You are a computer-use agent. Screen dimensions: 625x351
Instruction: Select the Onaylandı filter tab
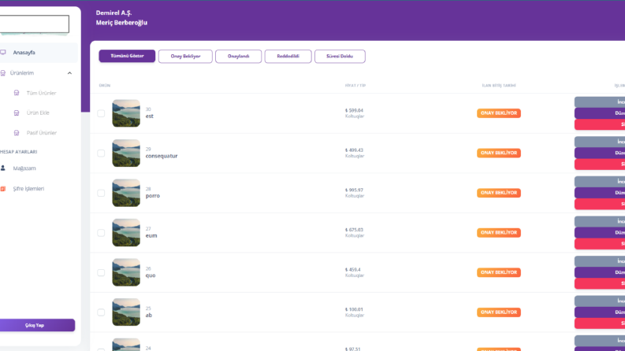238,56
